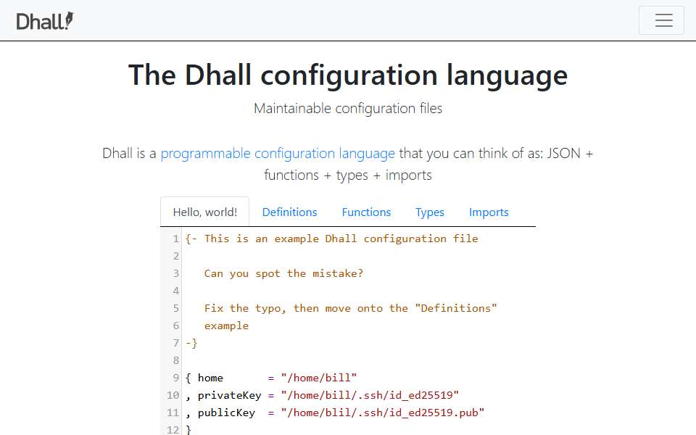The image size is (696, 435).
Task: Click the page title "The Dhall configuration language"
Action: pyautogui.click(x=348, y=75)
